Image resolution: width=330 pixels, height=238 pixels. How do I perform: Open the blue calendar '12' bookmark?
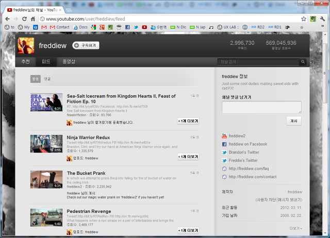(36, 27)
